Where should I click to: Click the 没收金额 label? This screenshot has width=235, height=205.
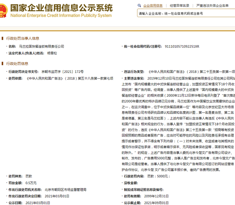(x=131, y=183)
